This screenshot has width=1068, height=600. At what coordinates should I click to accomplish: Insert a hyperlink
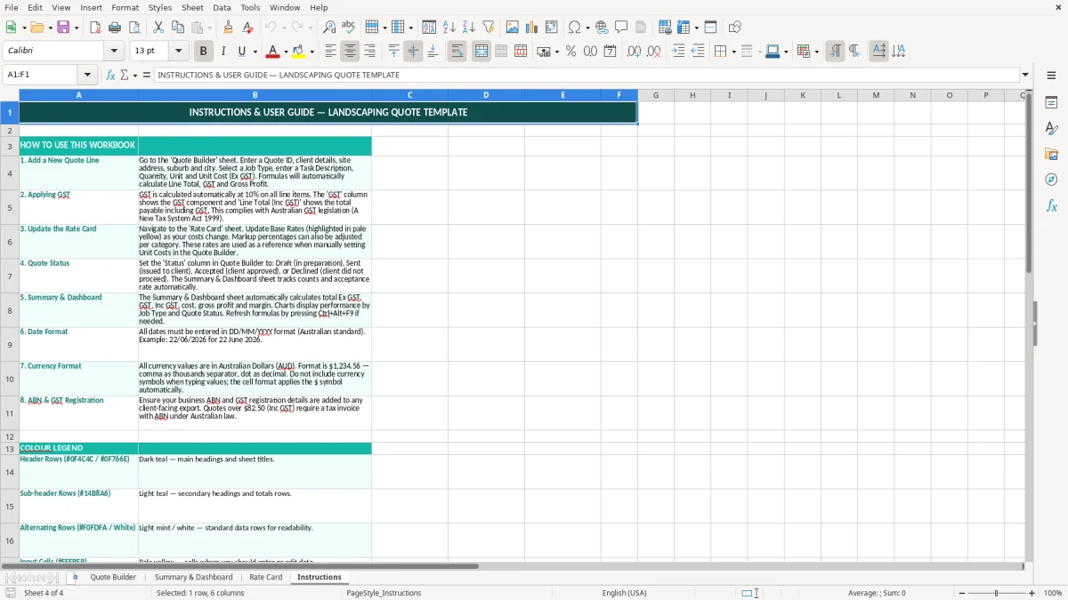coord(602,28)
